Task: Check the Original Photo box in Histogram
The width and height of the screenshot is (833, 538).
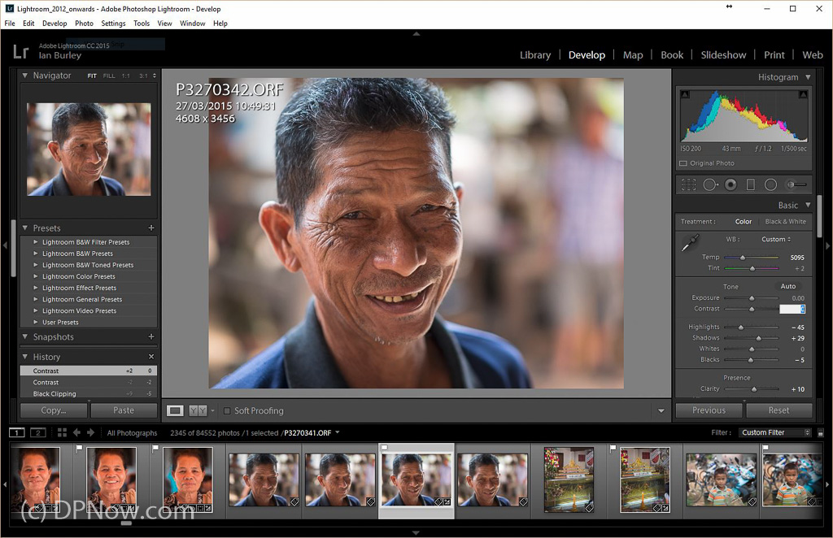Action: click(x=683, y=163)
